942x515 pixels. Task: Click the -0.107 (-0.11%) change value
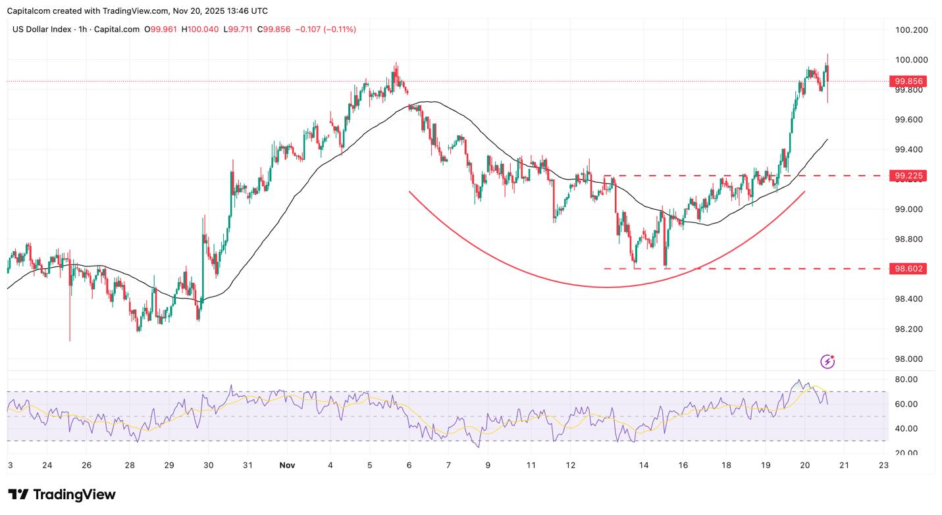(325, 30)
